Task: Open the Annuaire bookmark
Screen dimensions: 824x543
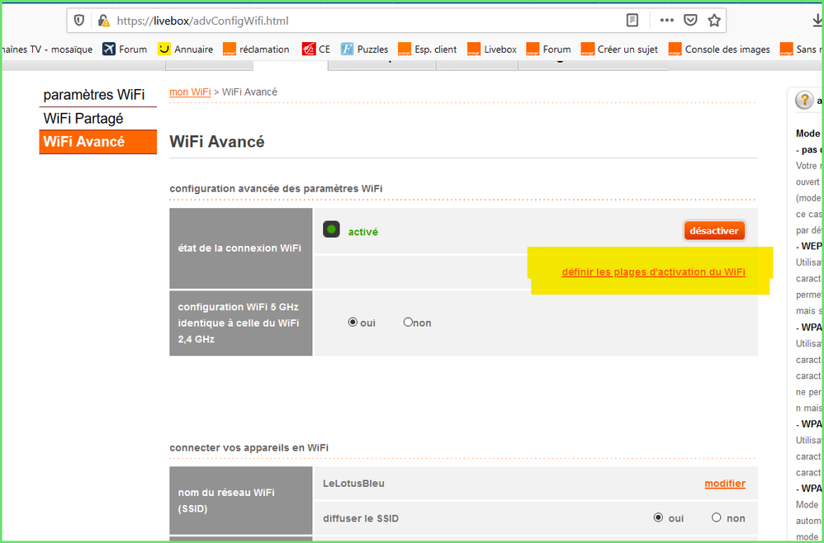Action: point(186,50)
